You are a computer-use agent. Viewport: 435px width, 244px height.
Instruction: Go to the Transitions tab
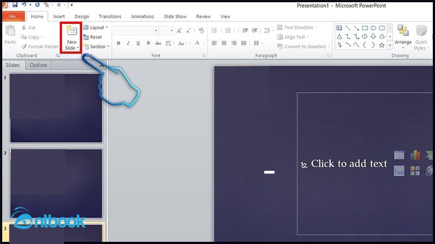[x=110, y=17]
